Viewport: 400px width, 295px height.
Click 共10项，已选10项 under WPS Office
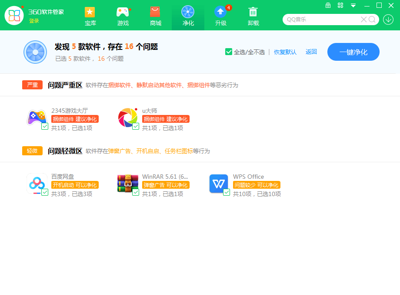tap(257, 194)
